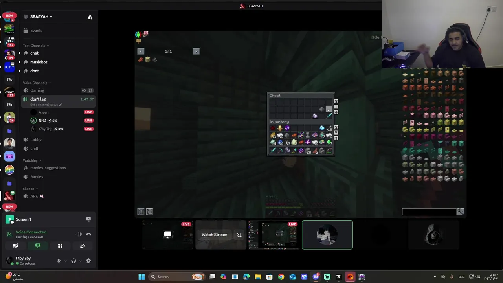Collapse the Voice Channels category

(x=37, y=83)
